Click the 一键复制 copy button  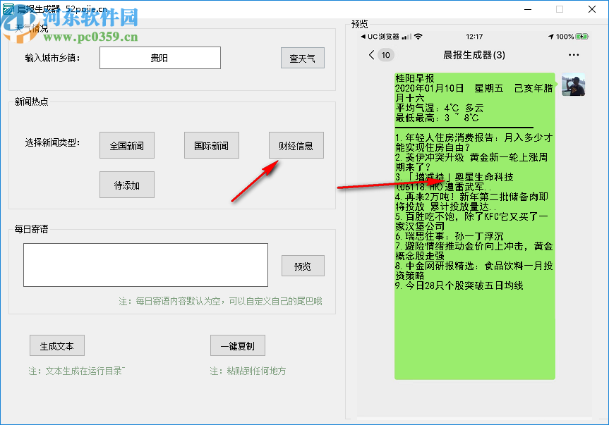point(238,345)
